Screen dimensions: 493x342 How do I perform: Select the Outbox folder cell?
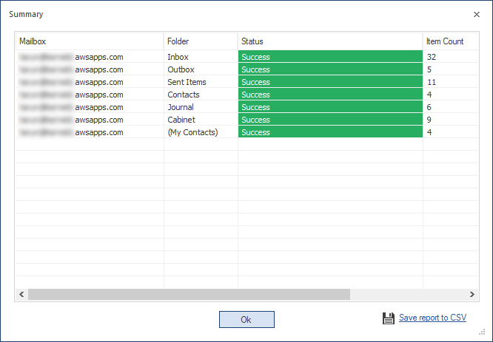click(201, 69)
